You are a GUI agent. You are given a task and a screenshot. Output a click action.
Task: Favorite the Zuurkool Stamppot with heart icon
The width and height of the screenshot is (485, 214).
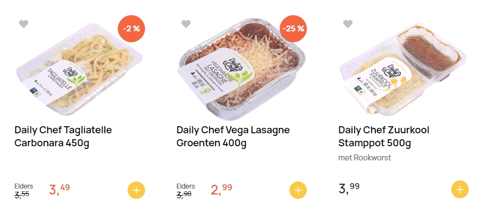coord(348,24)
